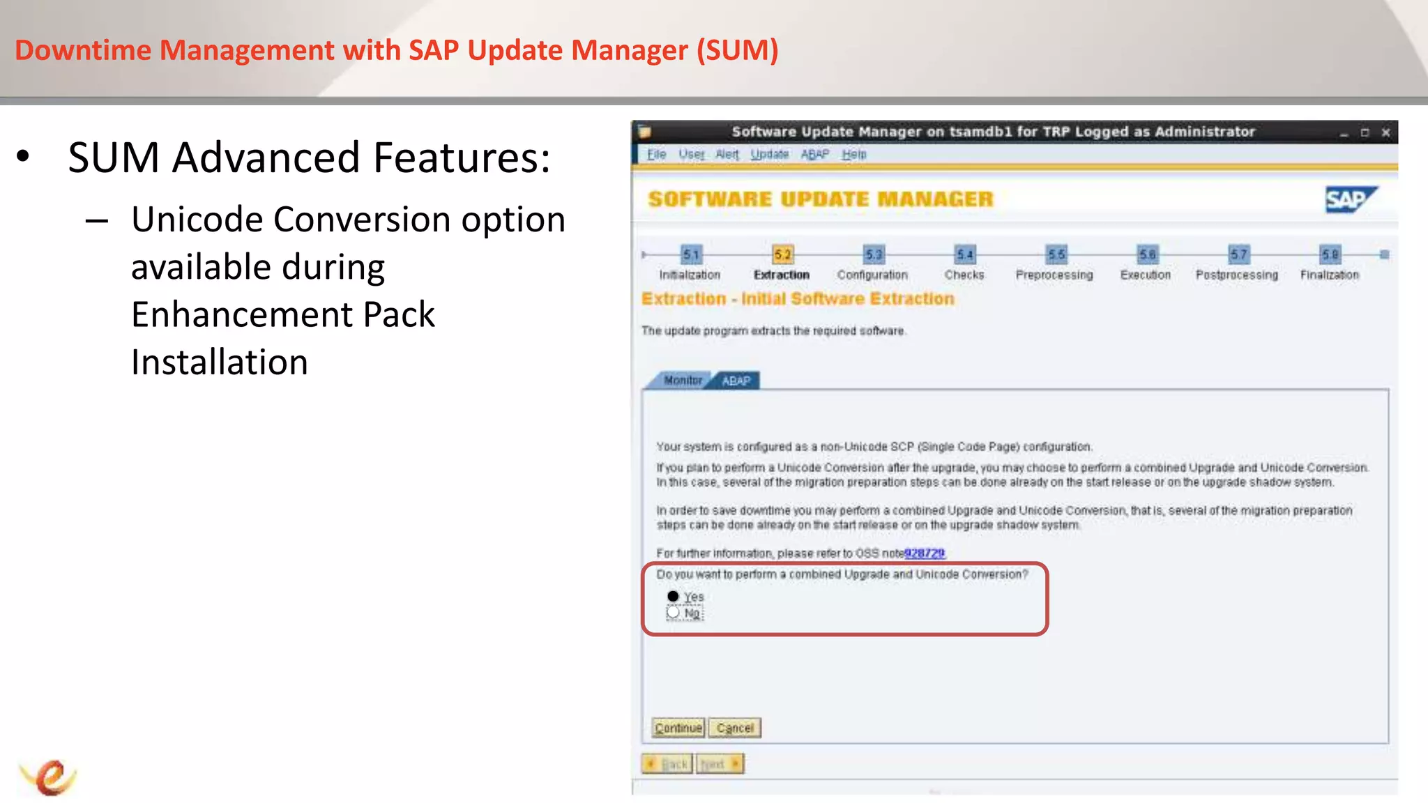1428x803 pixels.
Task: Open the Alert menu
Action: pyautogui.click(x=727, y=154)
